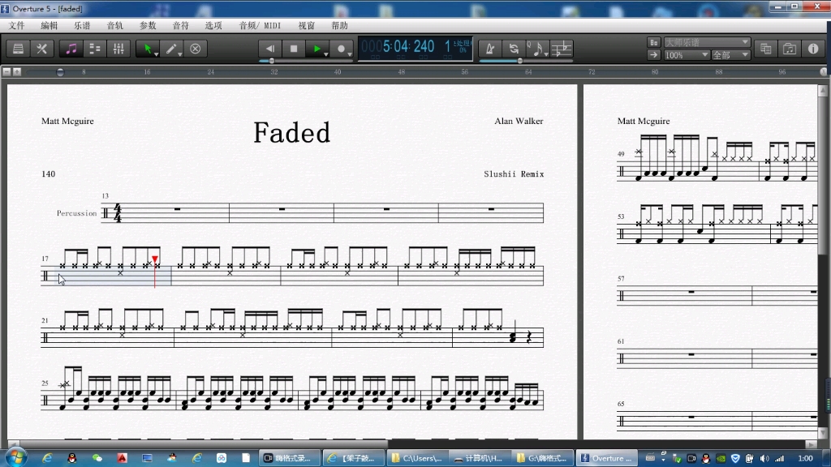Open the transposing score staff icon

562,49
